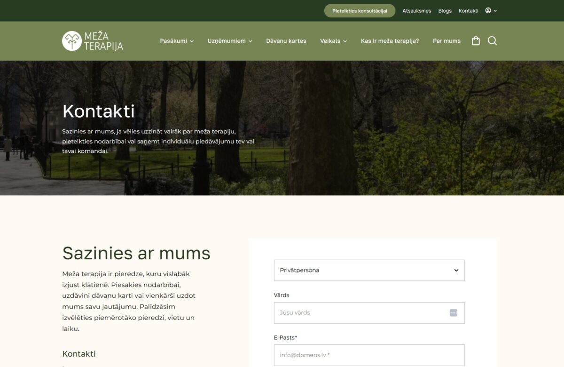Open the Blogs link
Screen dimensions: 564x367
[x=445, y=11]
